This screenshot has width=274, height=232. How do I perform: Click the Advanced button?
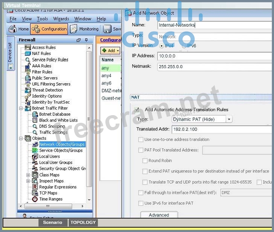[x=159, y=215]
